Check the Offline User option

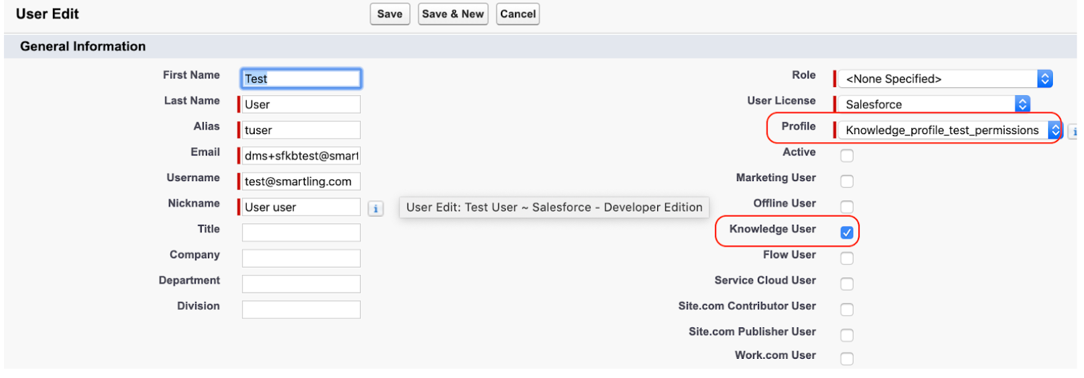tap(846, 207)
